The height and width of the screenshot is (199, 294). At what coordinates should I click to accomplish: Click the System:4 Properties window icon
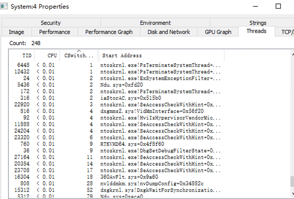[x=4, y=6]
